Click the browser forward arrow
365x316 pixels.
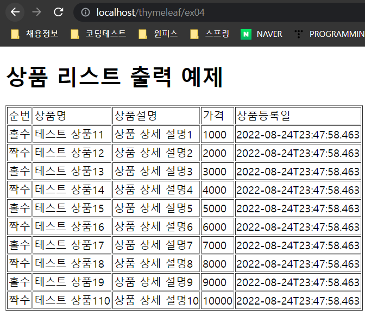click(x=36, y=12)
